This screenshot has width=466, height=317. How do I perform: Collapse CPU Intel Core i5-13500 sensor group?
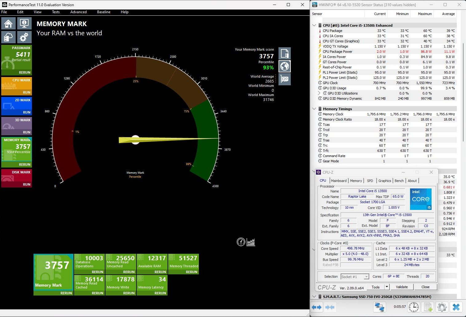314,25
